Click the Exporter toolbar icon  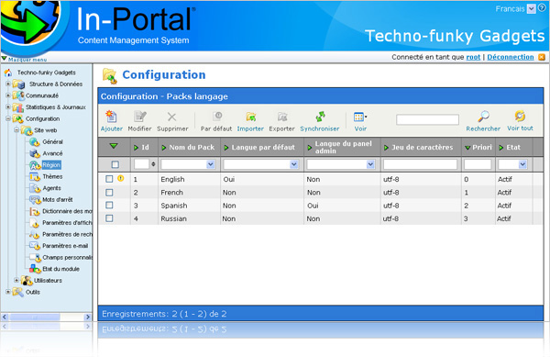click(282, 117)
